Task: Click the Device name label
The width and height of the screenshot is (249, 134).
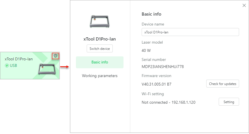Action: click(x=153, y=24)
